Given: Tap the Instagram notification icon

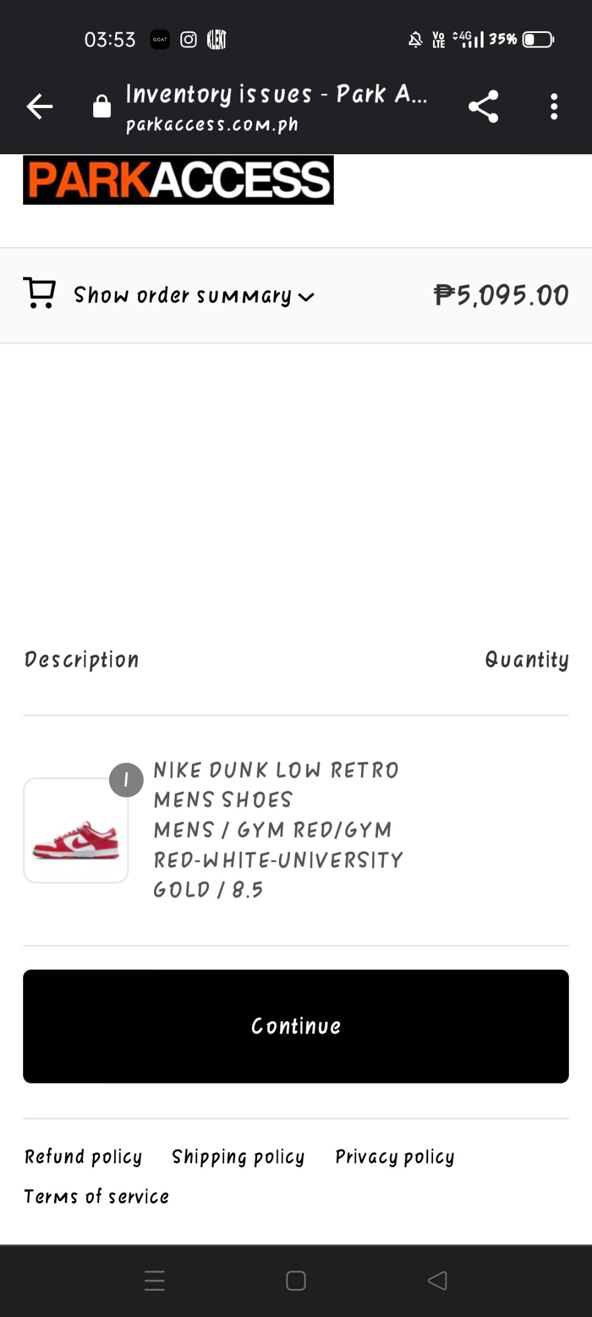Looking at the screenshot, I should click(x=188, y=40).
